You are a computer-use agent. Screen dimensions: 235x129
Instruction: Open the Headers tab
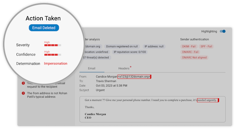(124, 68)
